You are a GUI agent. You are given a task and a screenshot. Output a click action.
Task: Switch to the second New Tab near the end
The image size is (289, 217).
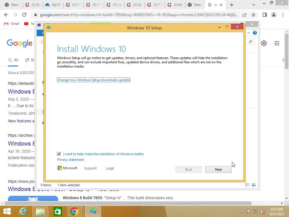tap(195, 5)
